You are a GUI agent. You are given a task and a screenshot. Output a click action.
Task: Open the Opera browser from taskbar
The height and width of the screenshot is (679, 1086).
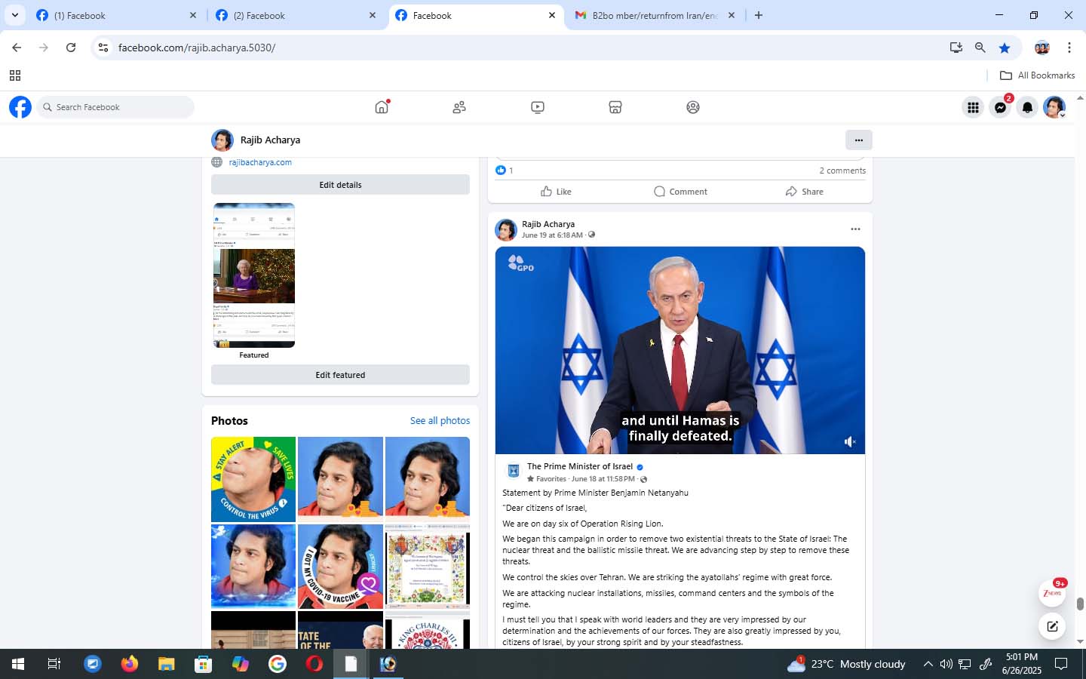[x=314, y=664]
